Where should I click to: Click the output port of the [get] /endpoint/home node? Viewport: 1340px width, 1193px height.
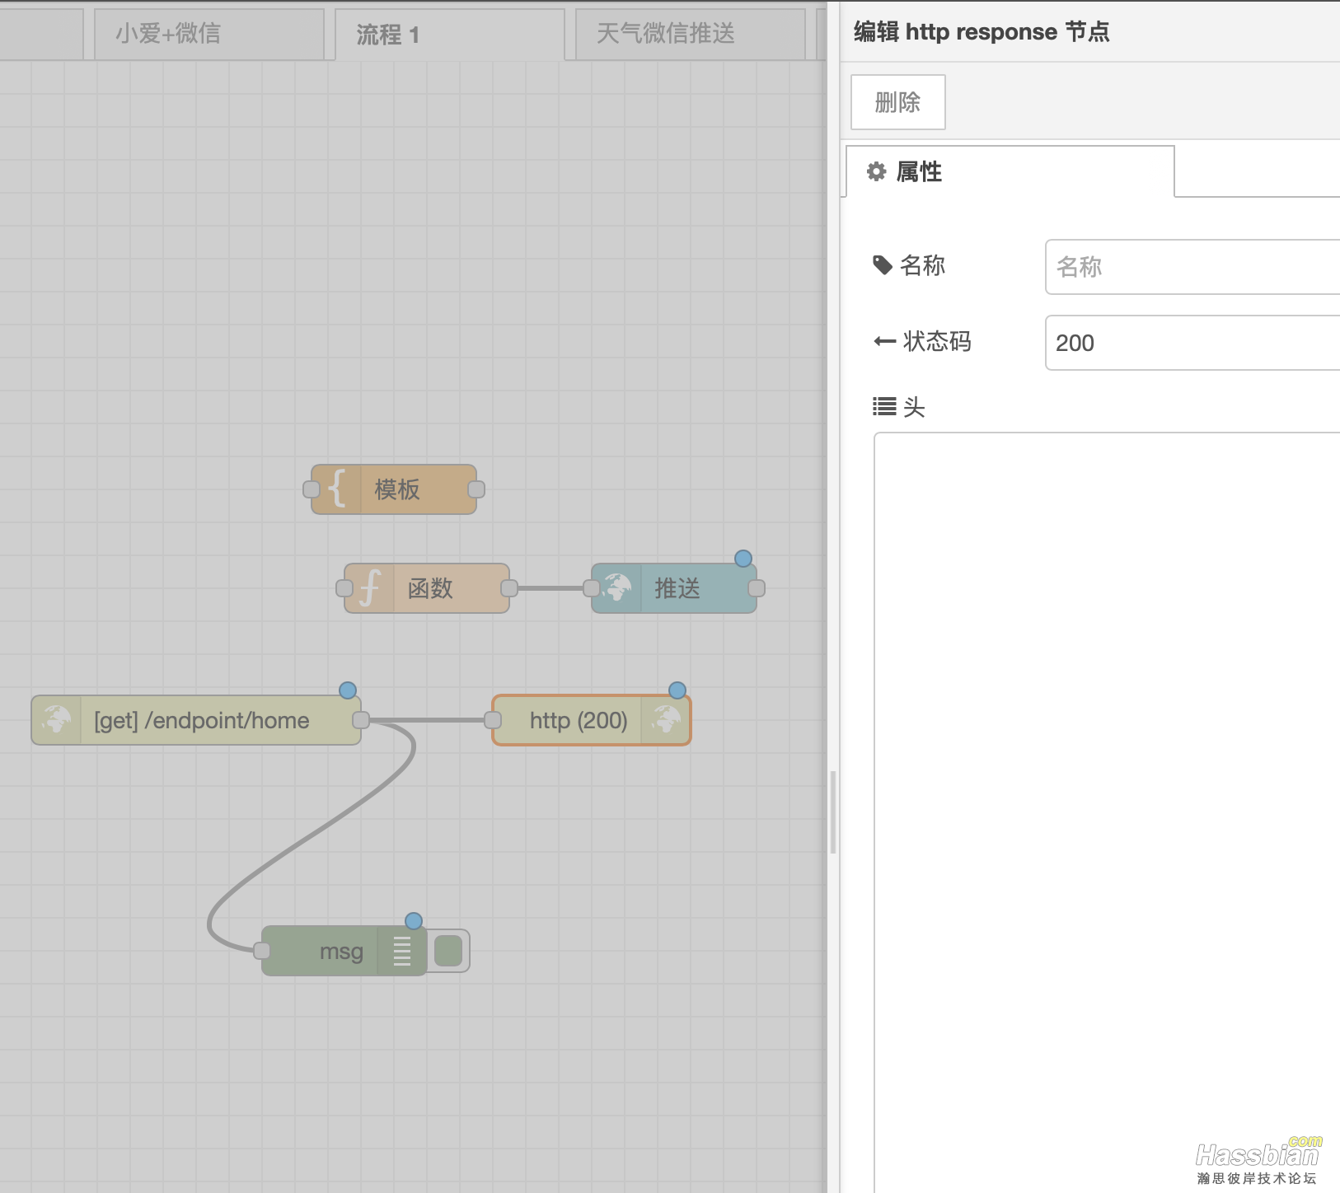pyautogui.click(x=361, y=720)
